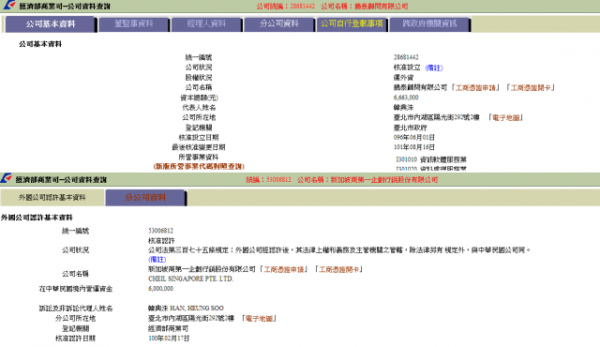Open the 新版所營事業代碼對照查詢 link
The width and height of the screenshot is (600, 347).
click(x=199, y=166)
